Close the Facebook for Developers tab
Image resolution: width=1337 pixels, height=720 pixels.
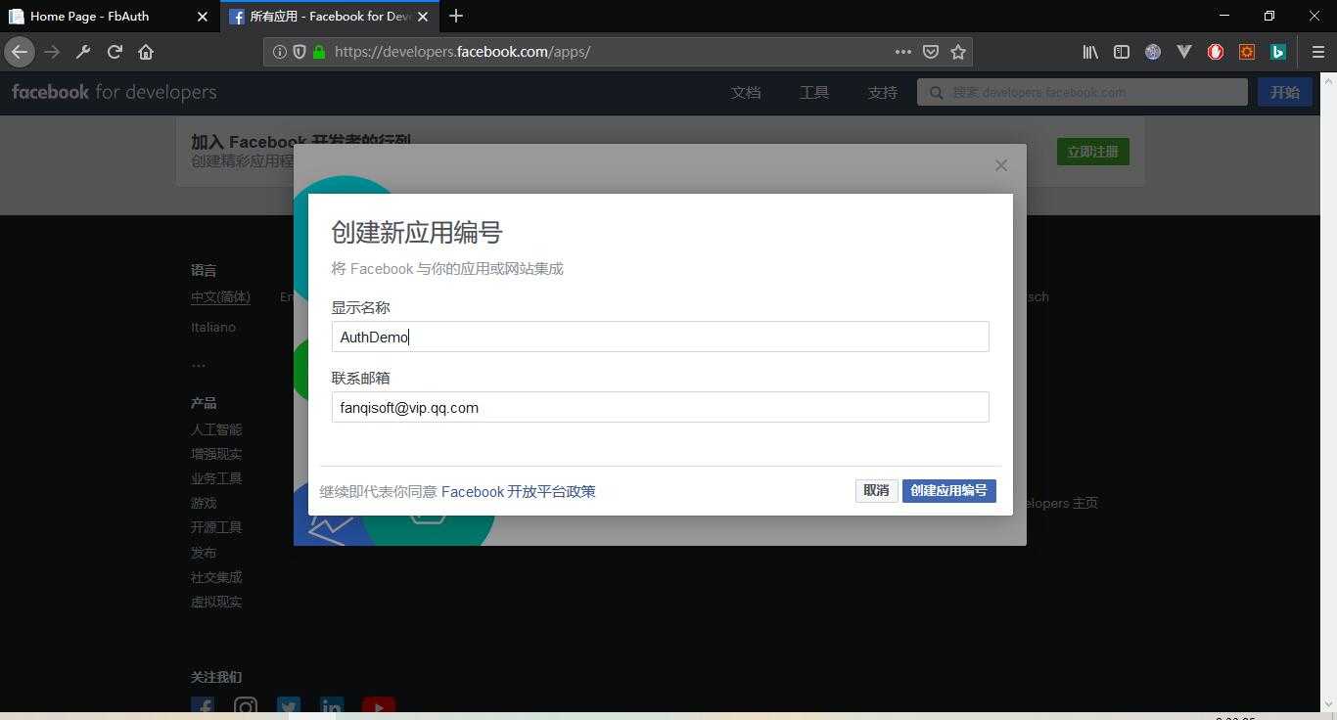click(x=423, y=17)
